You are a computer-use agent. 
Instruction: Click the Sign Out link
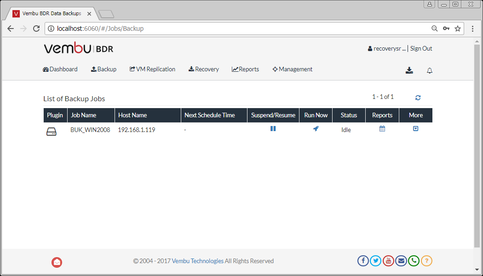[421, 49]
